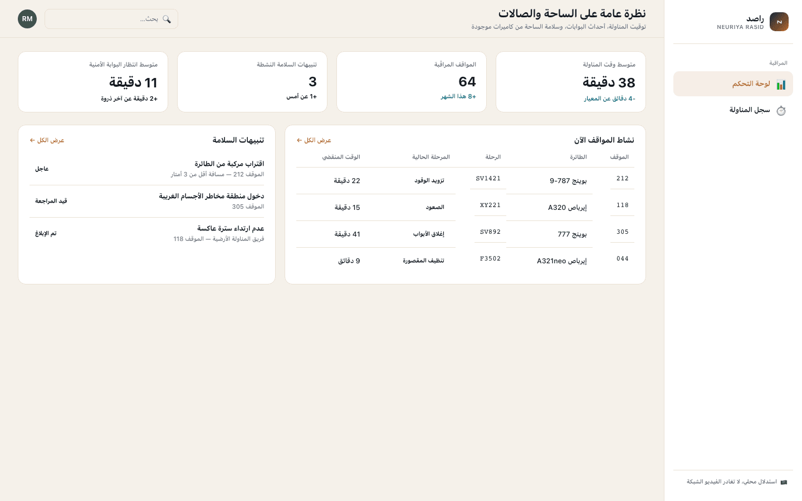Click the سجل المناولة stopwatch icon
The image size is (802, 501).
[x=781, y=111]
